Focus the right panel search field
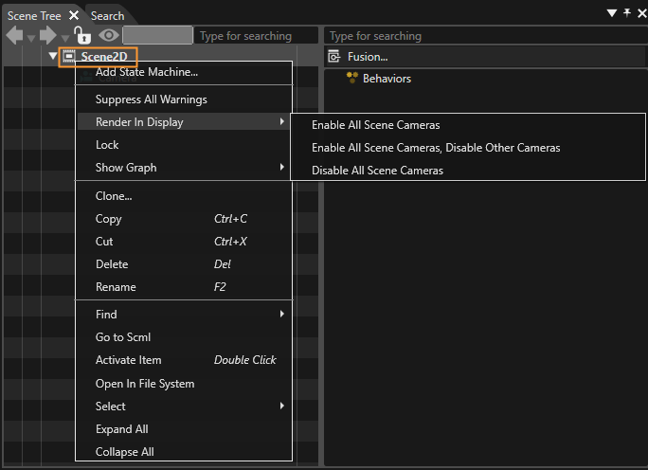The width and height of the screenshot is (648, 470). coord(486,36)
